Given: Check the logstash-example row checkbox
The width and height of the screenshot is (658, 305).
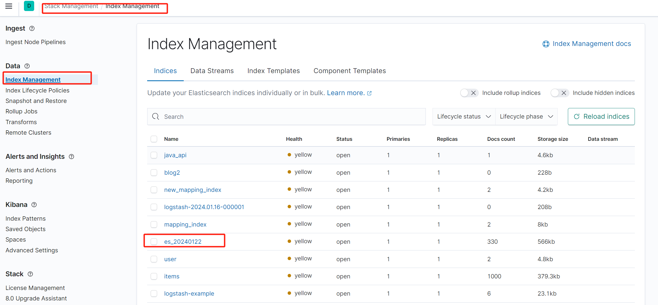Looking at the screenshot, I should (154, 293).
